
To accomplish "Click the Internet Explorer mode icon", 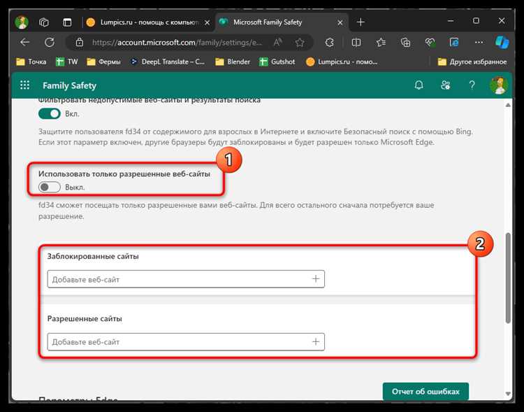I will pyautogui.click(x=454, y=42).
